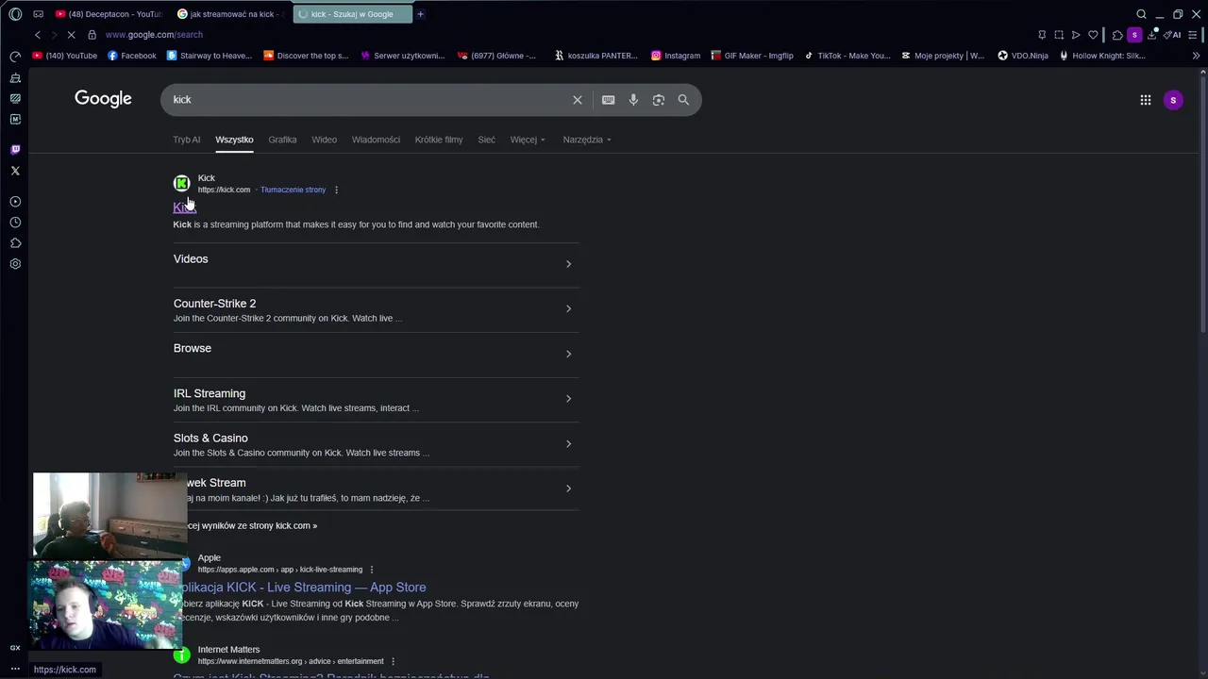Expand Narzędzia search tools dropdown

click(x=587, y=140)
